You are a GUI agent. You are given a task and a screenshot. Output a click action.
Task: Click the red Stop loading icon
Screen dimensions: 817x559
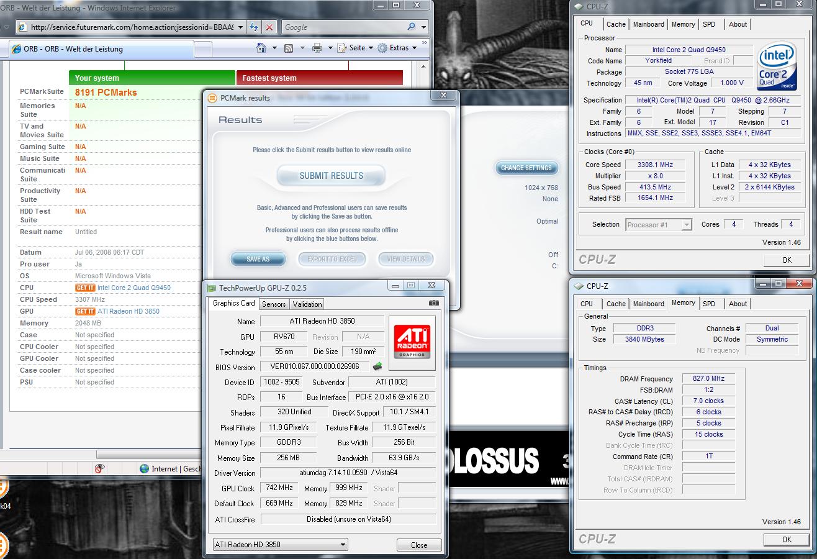coord(269,27)
